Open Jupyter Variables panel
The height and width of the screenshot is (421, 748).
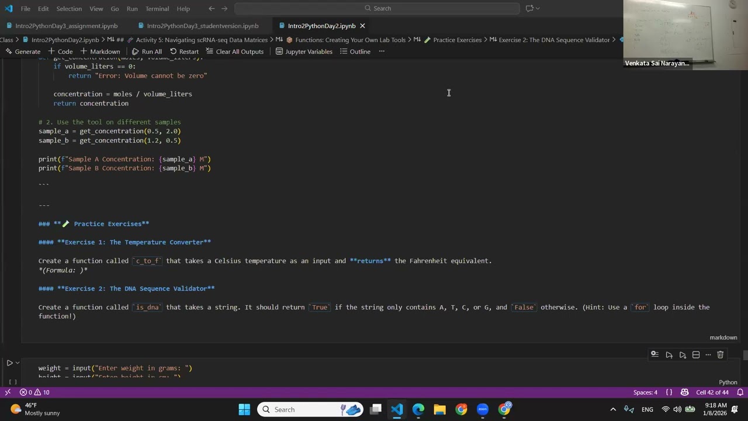pyautogui.click(x=304, y=51)
